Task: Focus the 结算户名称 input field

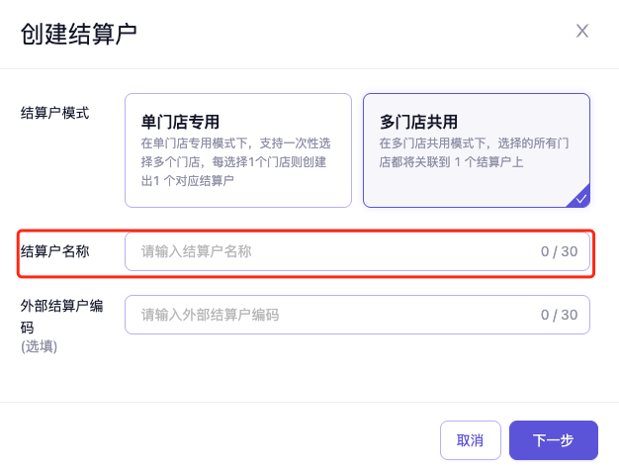Action: [336, 251]
